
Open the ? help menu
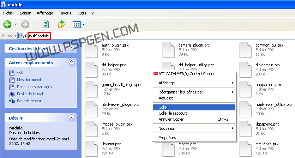click(x=93, y=13)
